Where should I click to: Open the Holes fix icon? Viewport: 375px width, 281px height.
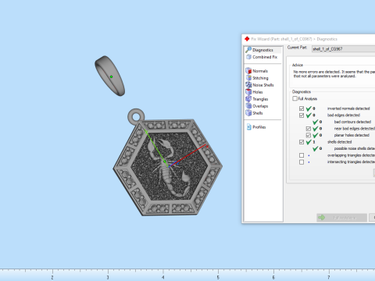[x=248, y=92]
